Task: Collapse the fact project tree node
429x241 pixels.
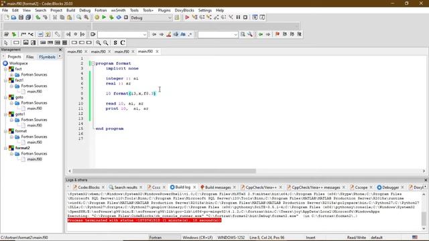Action: [x=5, y=69]
